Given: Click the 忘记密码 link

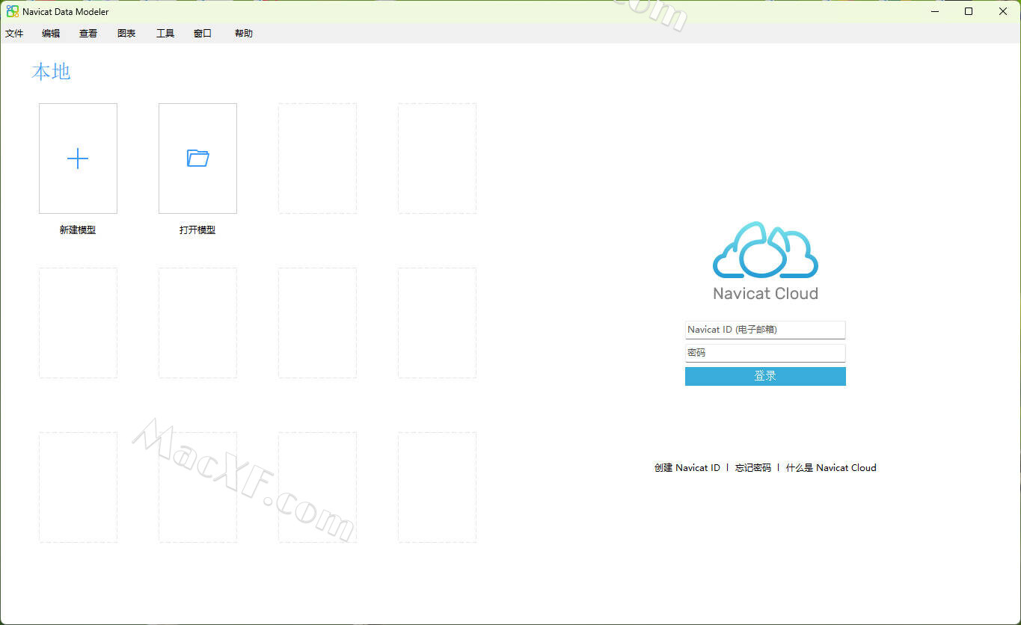Looking at the screenshot, I should point(752,468).
